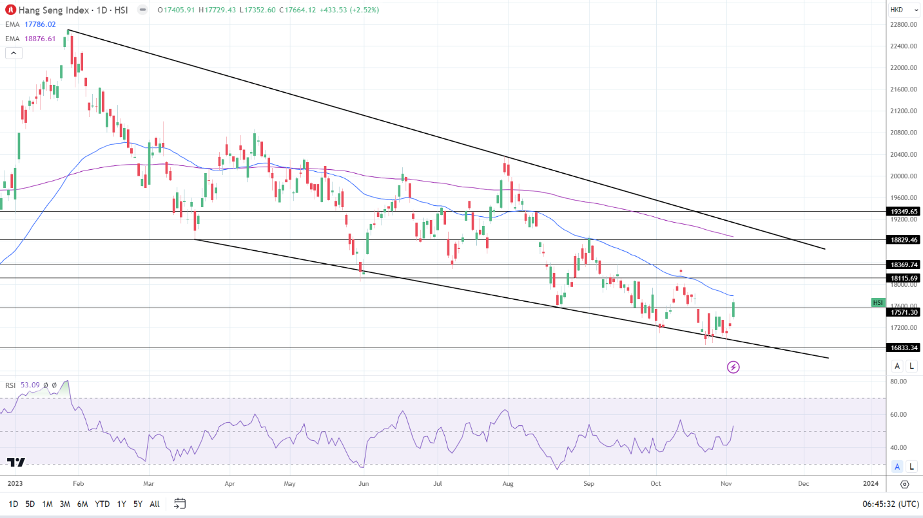The width and height of the screenshot is (923, 518).
Task: Click the open value O17405.91
Action: 176,10
